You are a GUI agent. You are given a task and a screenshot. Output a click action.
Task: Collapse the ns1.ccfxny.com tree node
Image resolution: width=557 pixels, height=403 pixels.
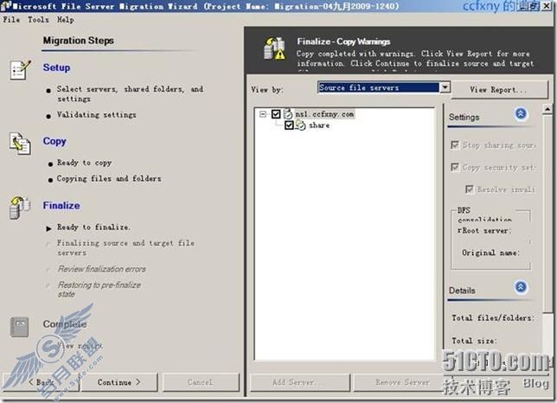point(263,114)
